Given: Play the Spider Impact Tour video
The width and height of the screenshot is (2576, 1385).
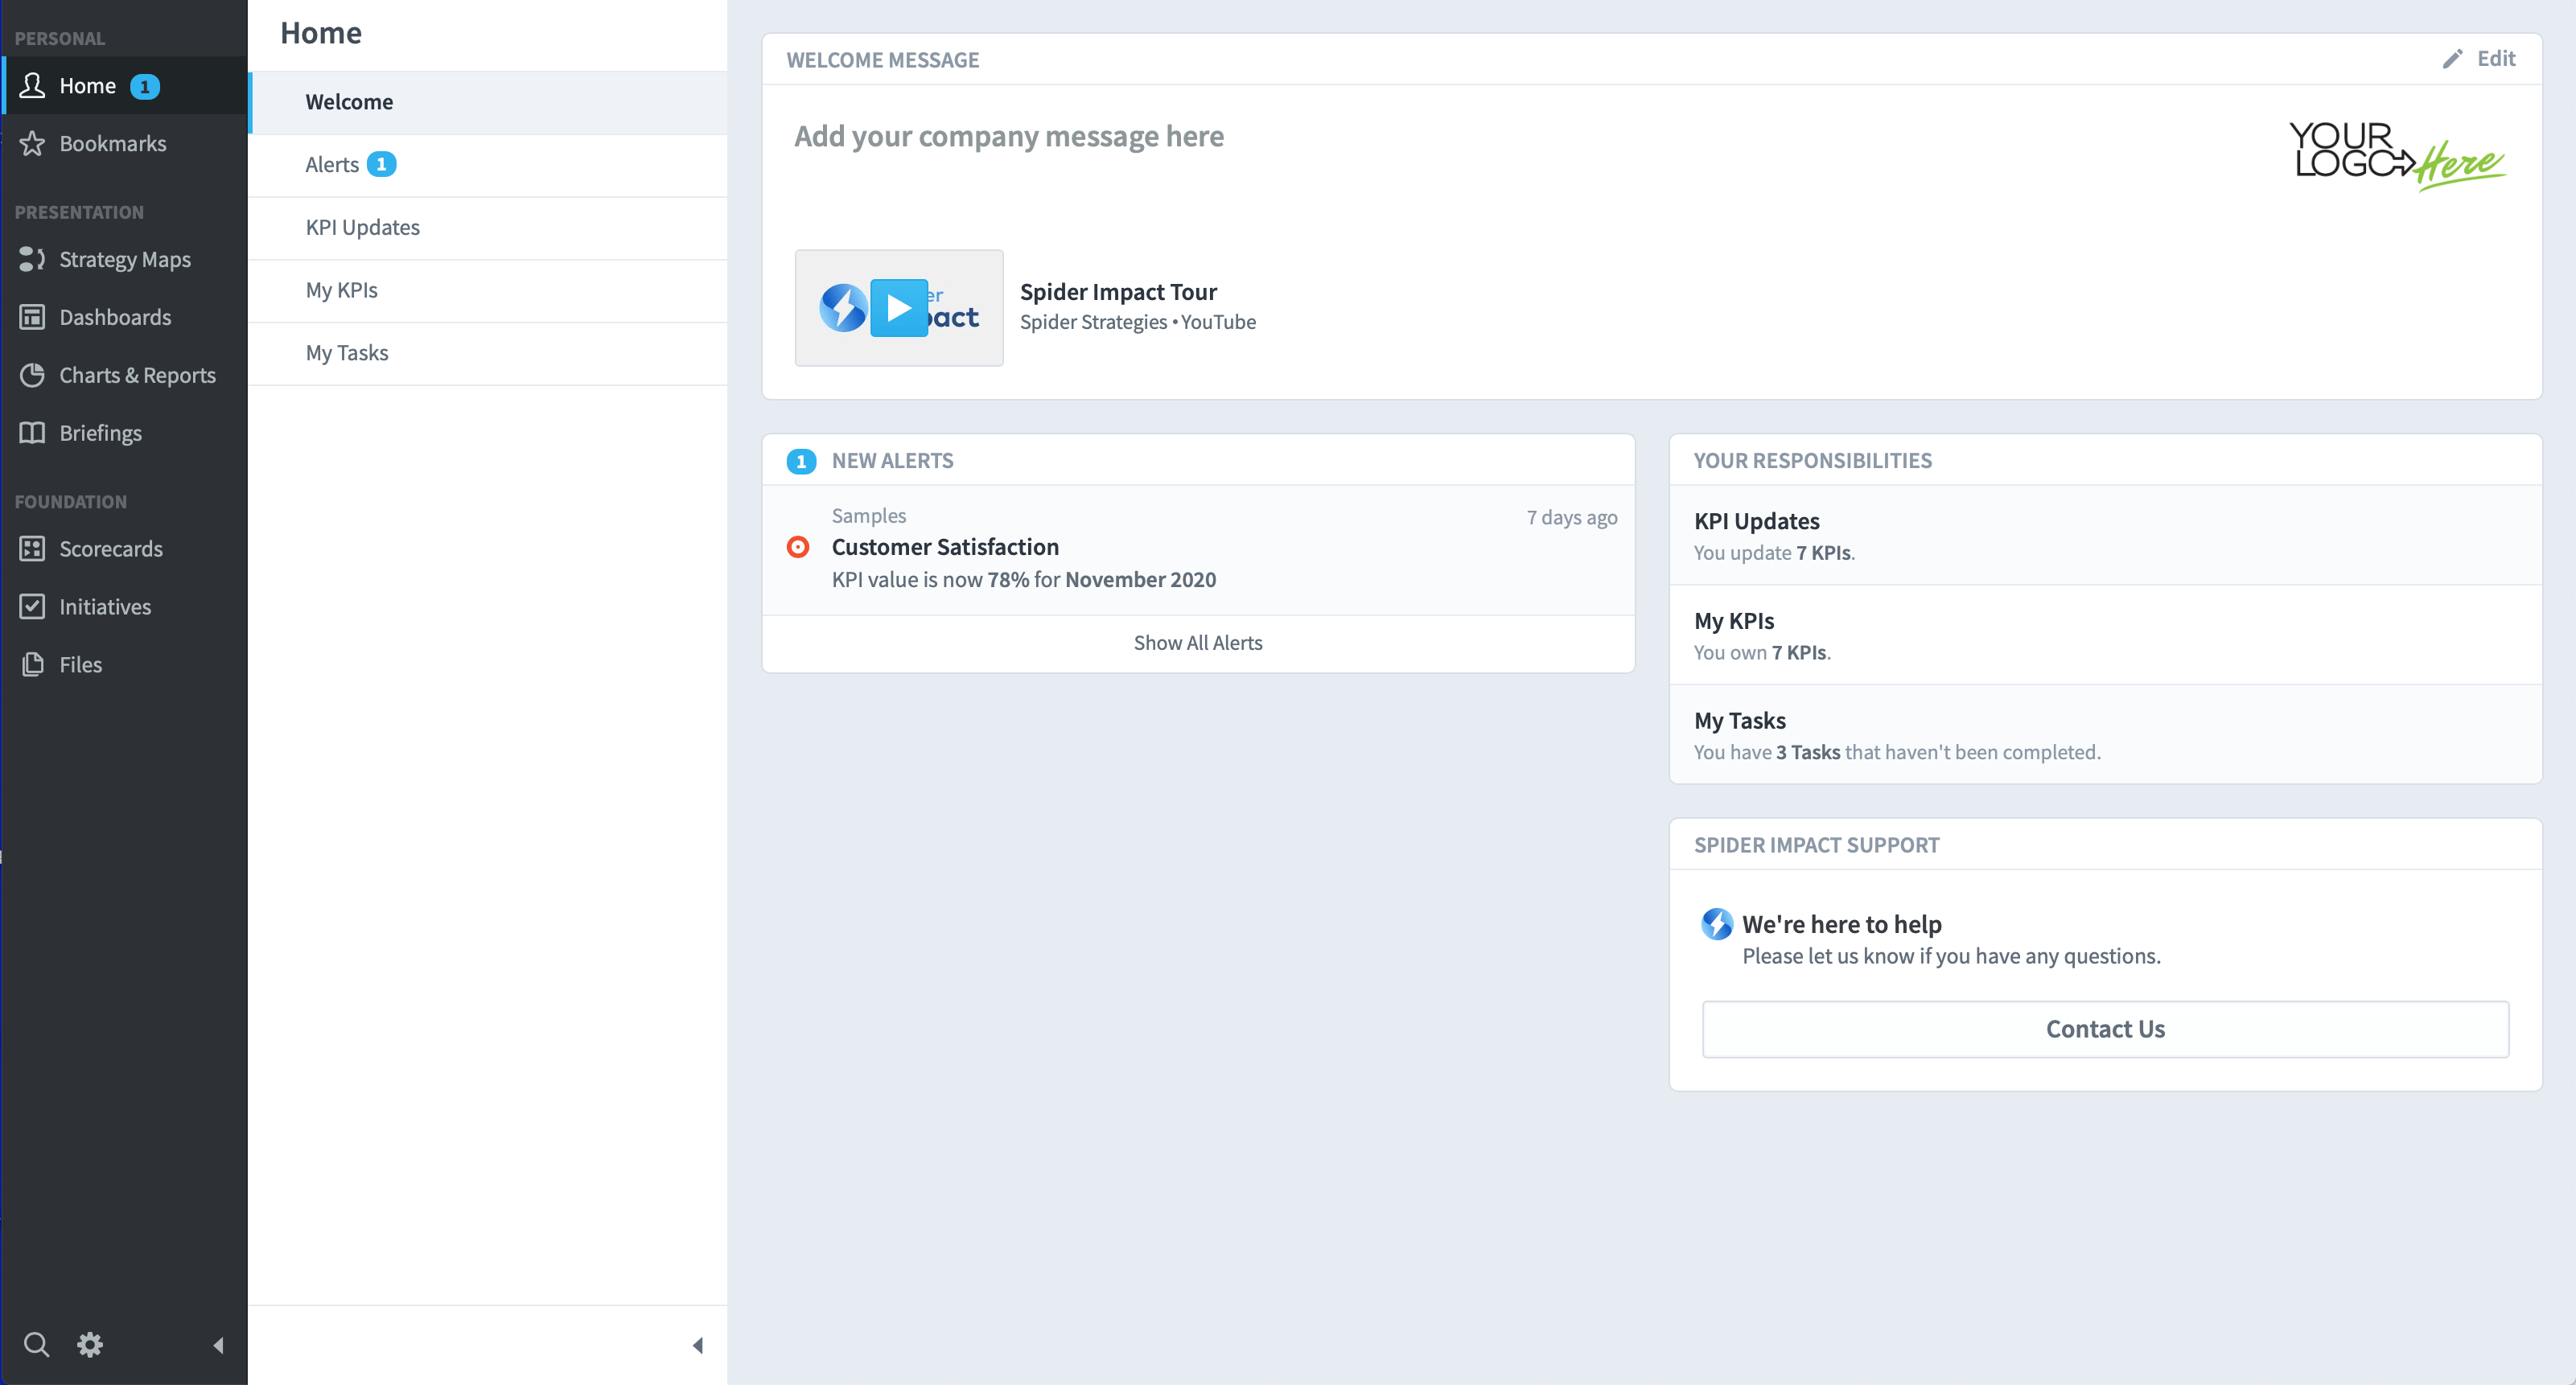Looking at the screenshot, I should click(898, 308).
